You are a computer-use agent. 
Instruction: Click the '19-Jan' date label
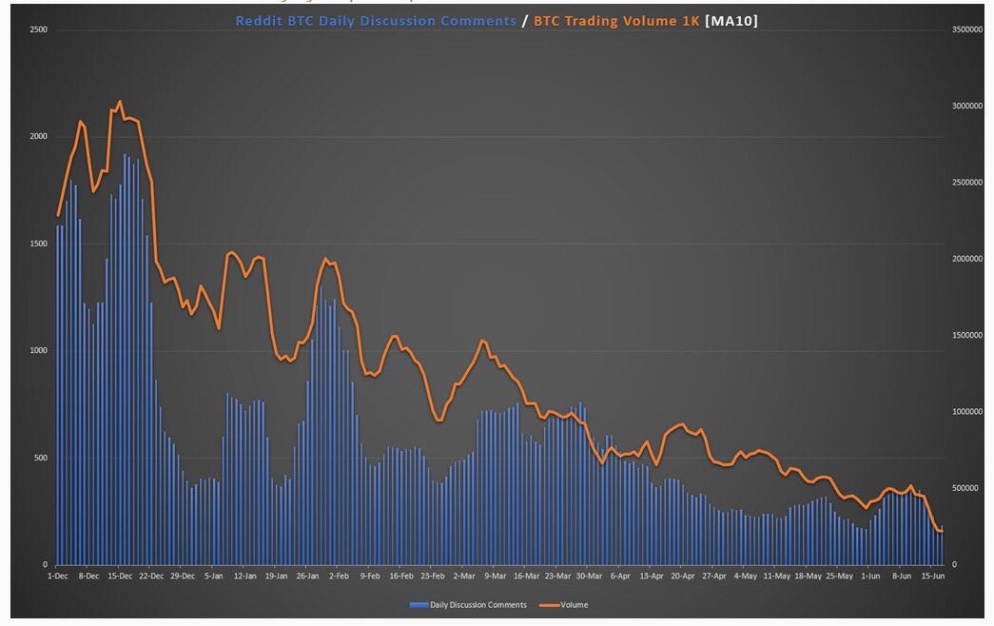point(276,576)
